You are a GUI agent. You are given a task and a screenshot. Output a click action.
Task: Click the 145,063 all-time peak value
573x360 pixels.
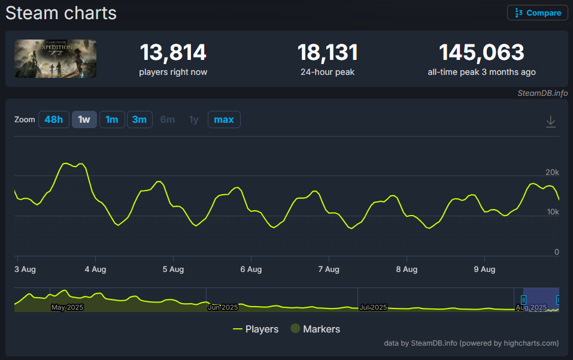[x=481, y=52]
